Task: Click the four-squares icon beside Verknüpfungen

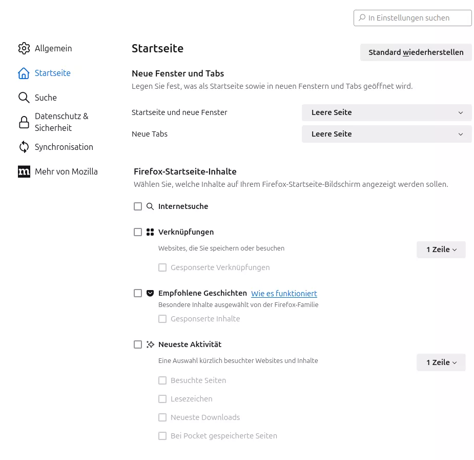Action: [150, 232]
